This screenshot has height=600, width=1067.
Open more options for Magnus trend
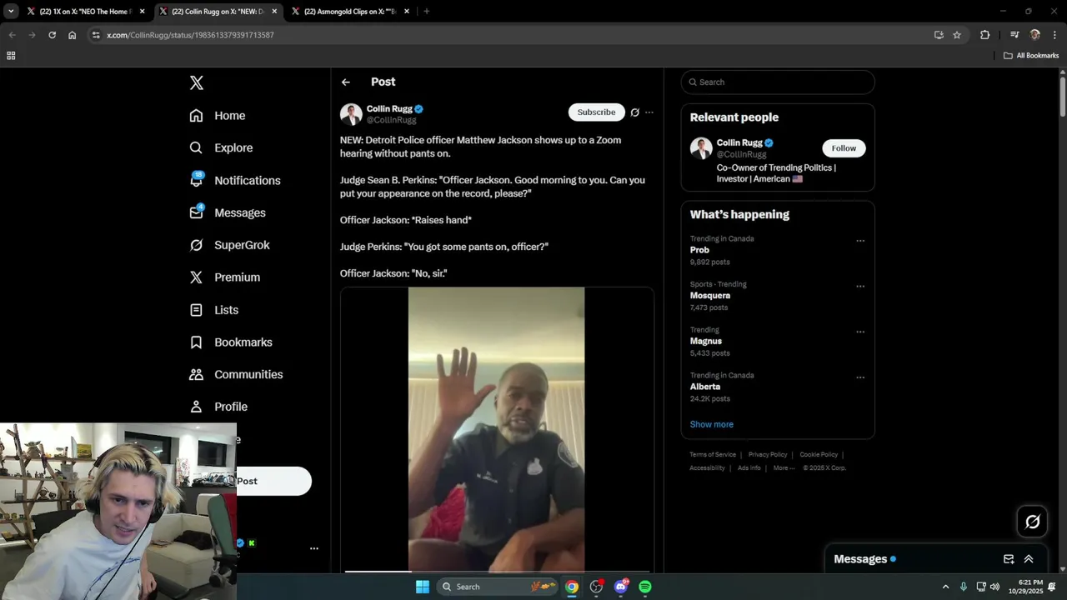coord(860,332)
